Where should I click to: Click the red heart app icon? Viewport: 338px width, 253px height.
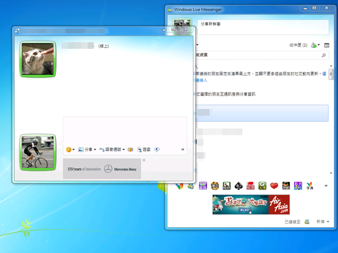pyautogui.click(x=274, y=186)
